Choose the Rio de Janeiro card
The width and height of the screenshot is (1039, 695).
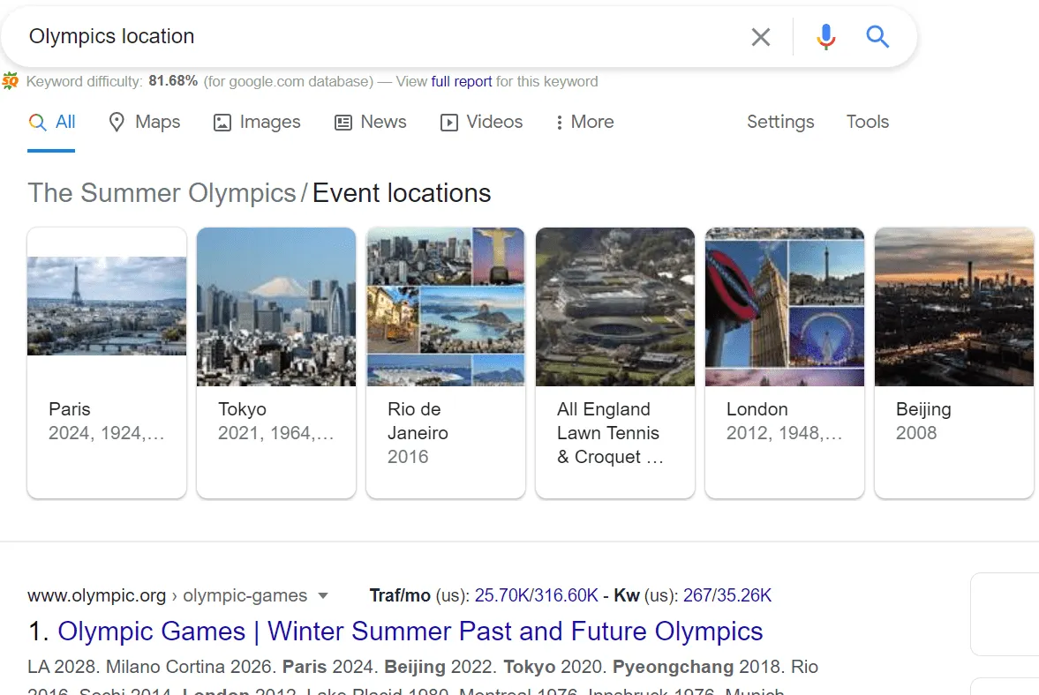pos(446,362)
